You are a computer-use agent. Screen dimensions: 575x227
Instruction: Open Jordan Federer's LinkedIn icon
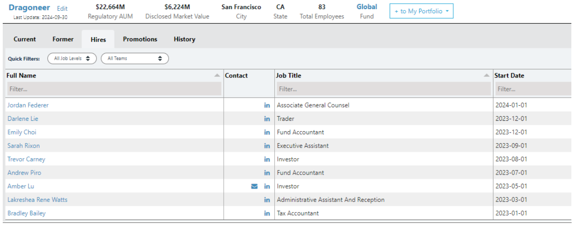coord(267,105)
